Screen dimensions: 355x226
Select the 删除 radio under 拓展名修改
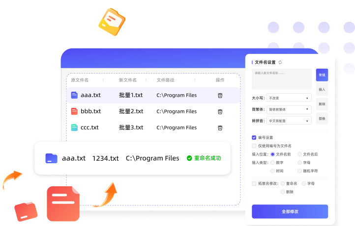(283, 192)
